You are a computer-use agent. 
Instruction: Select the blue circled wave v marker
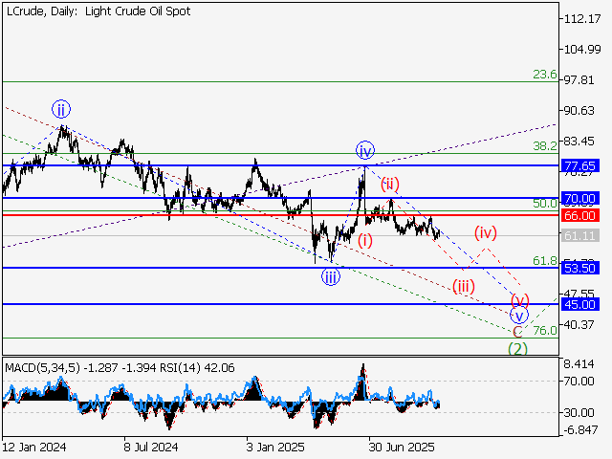coord(519,315)
